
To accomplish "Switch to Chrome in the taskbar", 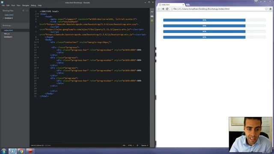I will (21, 151).
